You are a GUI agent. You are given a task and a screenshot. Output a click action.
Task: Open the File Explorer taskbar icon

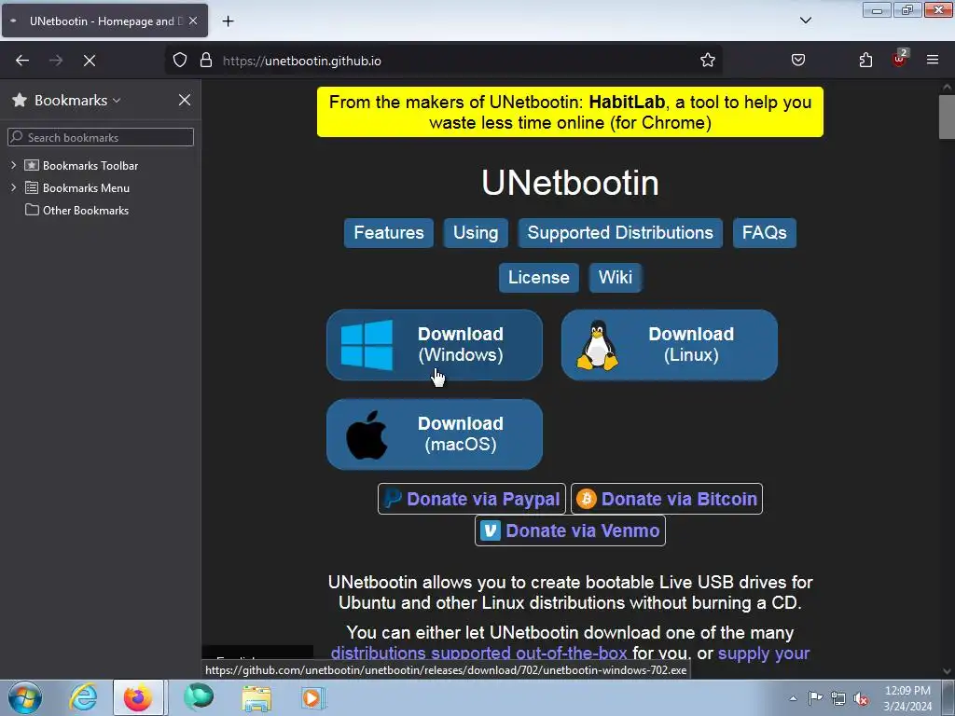[x=256, y=697]
